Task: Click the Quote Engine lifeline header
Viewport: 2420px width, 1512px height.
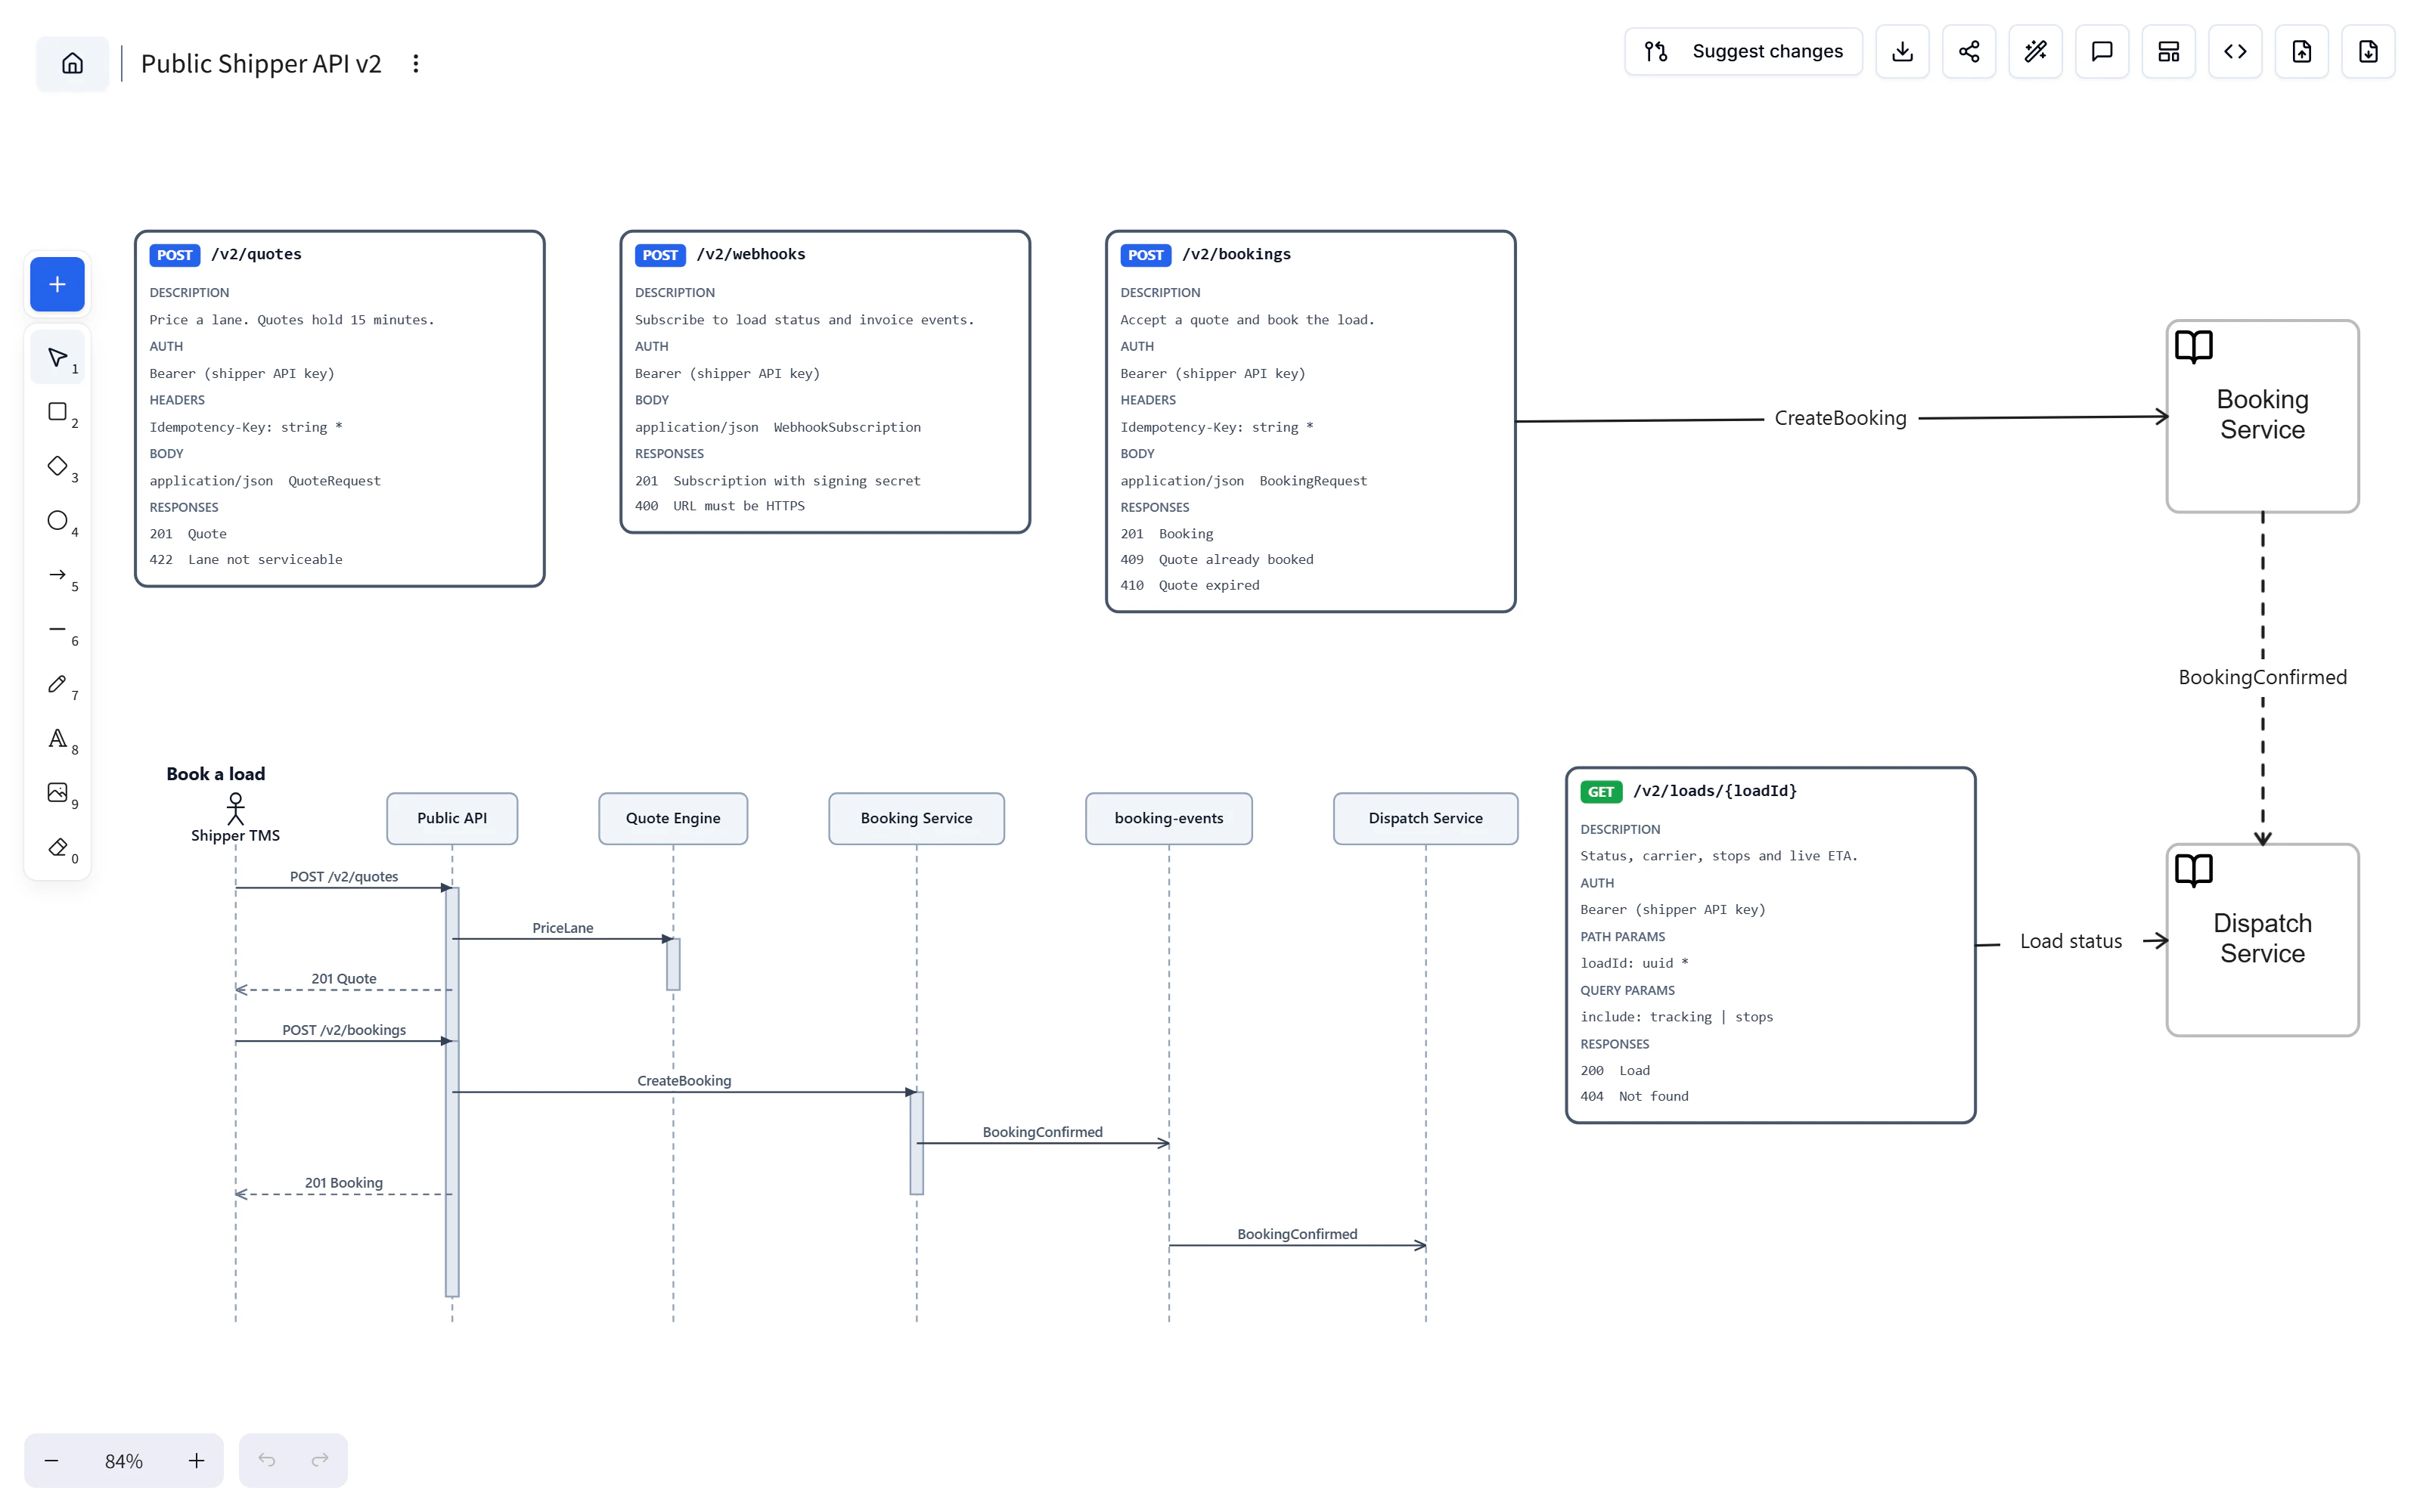Action: click(673, 818)
